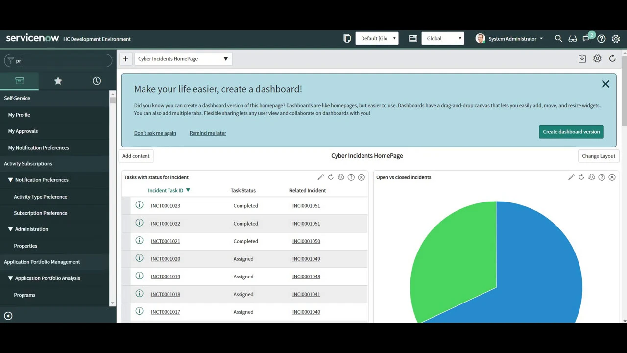Click the add new homepage plus icon
Viewport: 627px width, 353px height.
coord(125,59)
